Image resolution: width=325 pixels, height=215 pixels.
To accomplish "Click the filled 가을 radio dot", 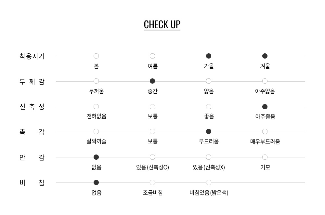I will (x=209, y=56).
